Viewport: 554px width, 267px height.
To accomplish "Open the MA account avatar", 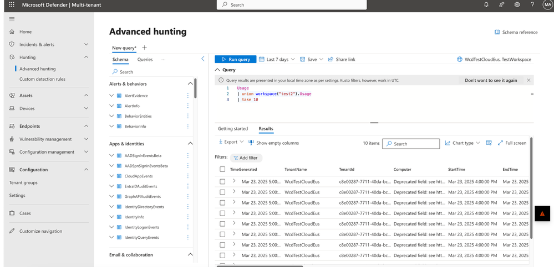I will [548, 4].
